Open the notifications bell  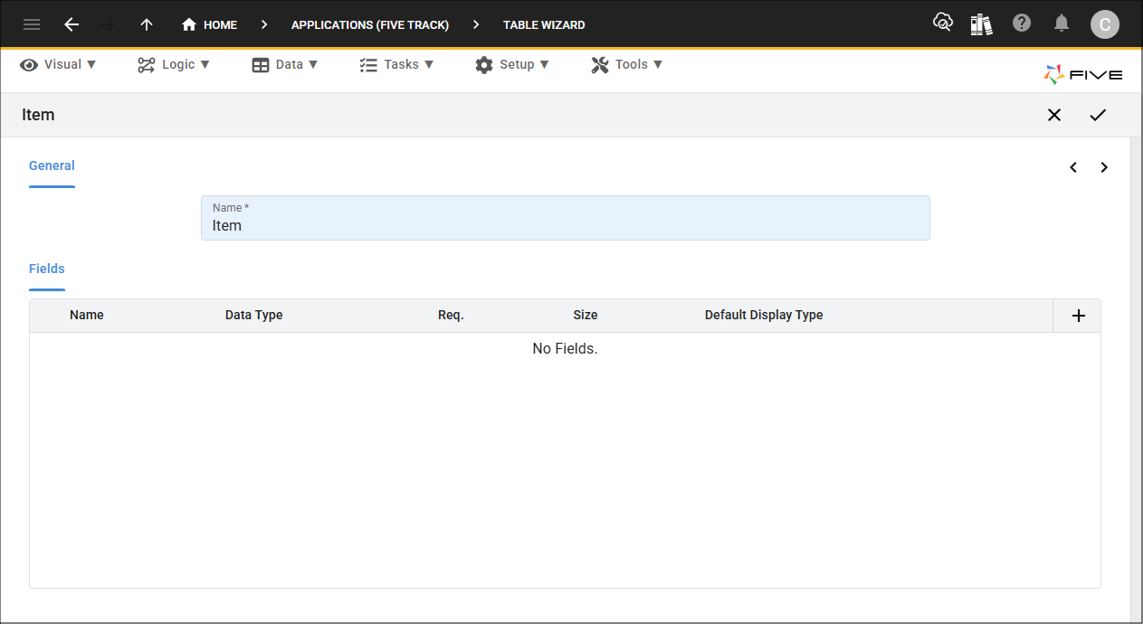tap(1062, 24)
